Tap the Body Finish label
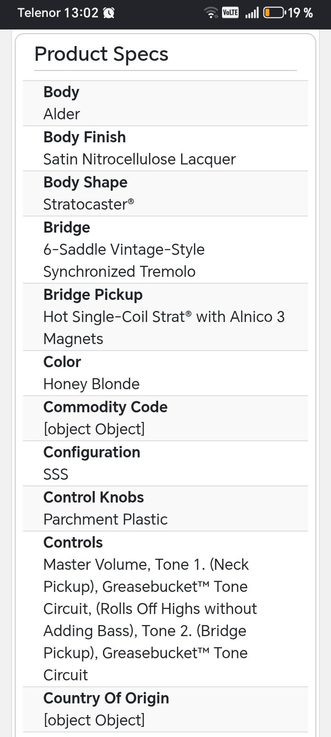 point(85,137)
